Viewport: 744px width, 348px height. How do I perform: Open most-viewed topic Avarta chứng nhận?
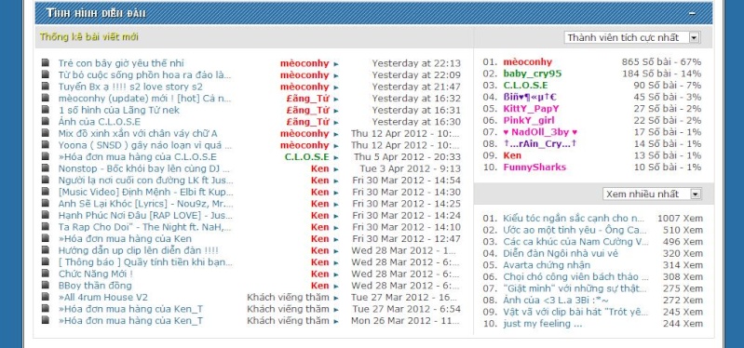pos(547,265)
